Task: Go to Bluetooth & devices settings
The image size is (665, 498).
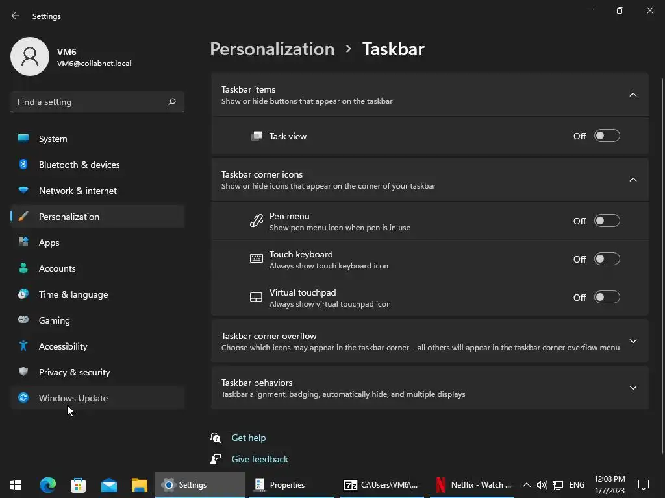Action: click(97, 165)
